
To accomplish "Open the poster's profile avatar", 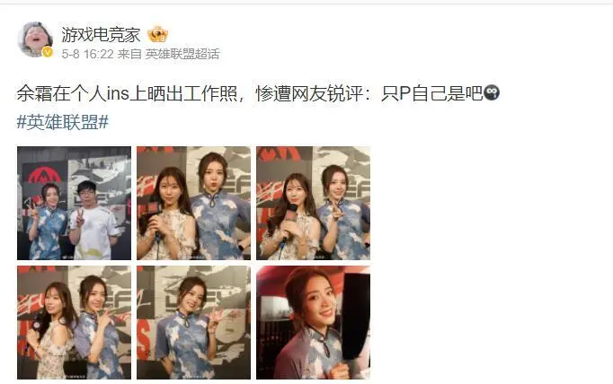I will coord(35,39).
